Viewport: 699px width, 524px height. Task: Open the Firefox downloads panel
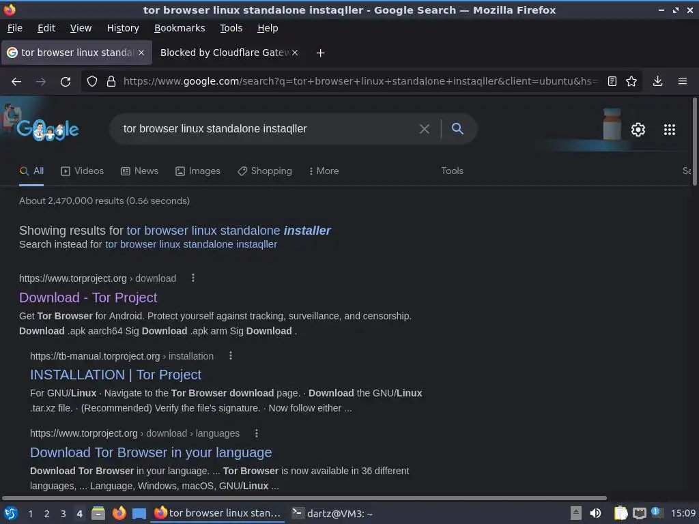coord(657,81)
